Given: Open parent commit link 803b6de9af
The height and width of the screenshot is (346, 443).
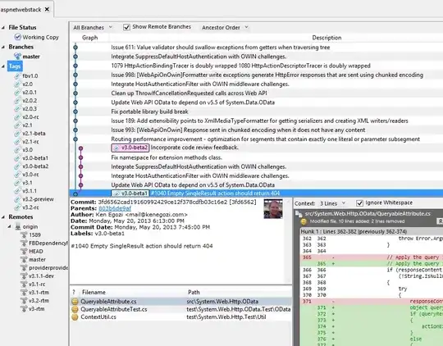Looking at the screenshot, I should (115, 208).
